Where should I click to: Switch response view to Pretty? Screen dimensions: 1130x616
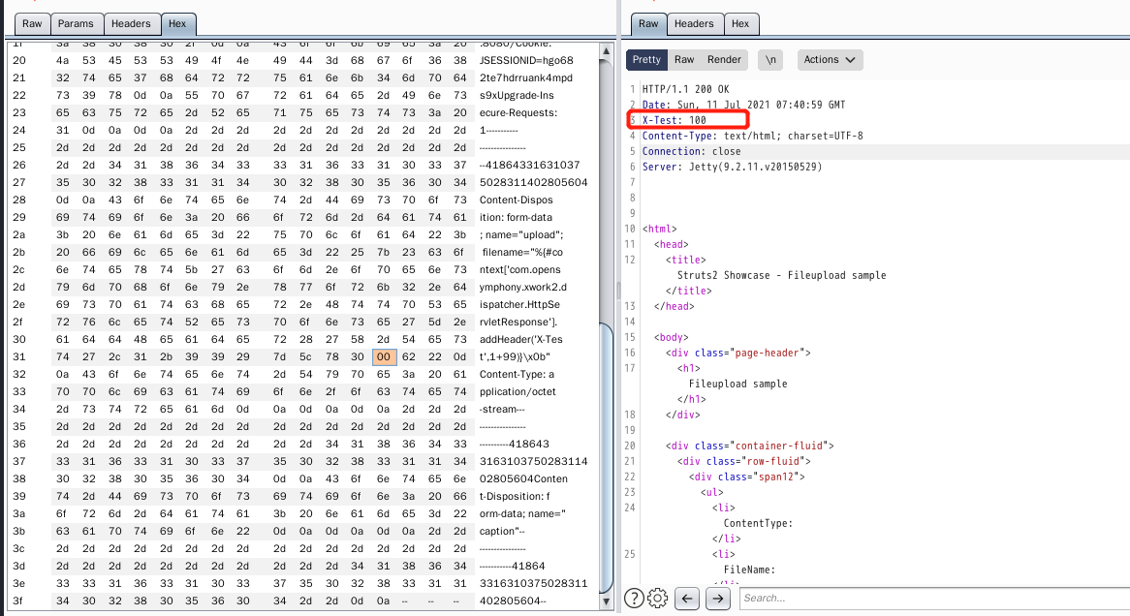[x=646, y=59]
